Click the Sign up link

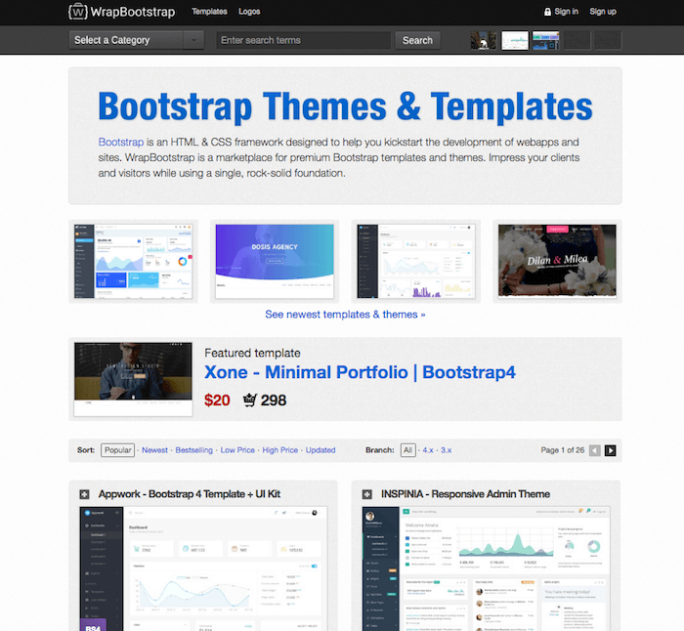point(603,12)
